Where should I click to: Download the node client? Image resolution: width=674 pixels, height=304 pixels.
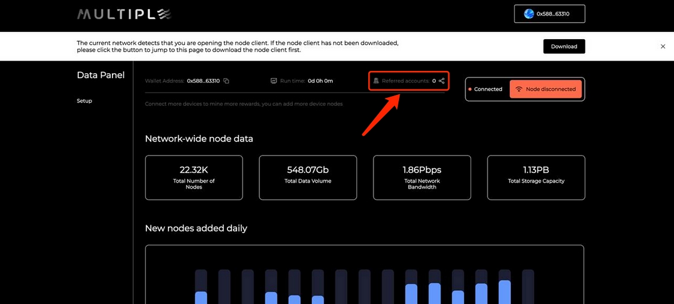[563, 46]
